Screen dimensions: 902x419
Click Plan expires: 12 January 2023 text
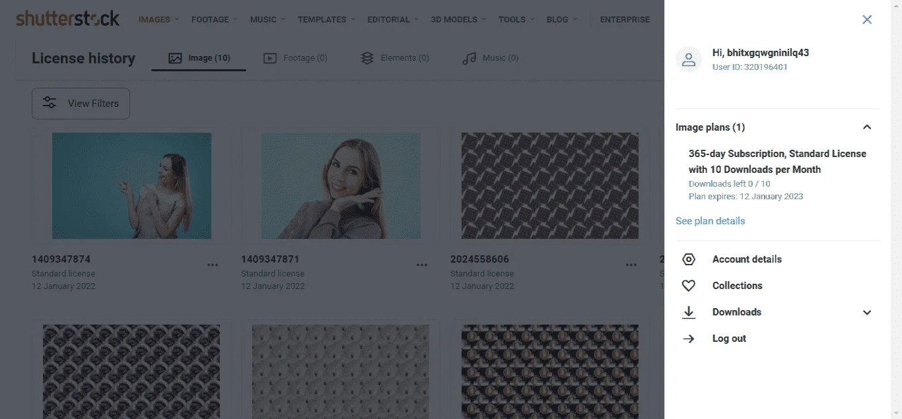point(746,197)
